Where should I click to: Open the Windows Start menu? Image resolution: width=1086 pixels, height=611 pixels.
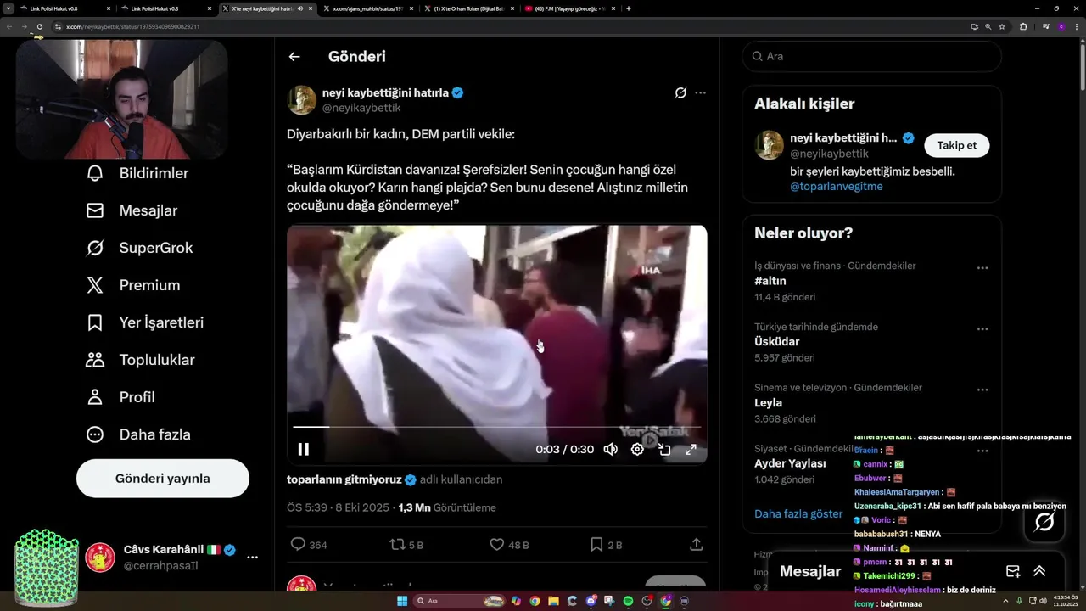[401, 601]
